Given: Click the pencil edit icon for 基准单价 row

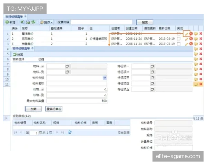Looking at the screenshot, I should (x=186, y=34).
